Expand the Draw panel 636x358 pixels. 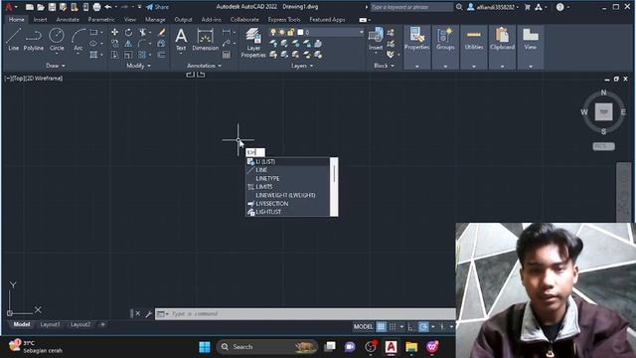coord(56,66)
